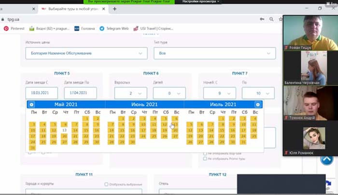Close the tpg.ua tours tab
338x195 pixels.
pyautogui.click(x=104, y=9)
